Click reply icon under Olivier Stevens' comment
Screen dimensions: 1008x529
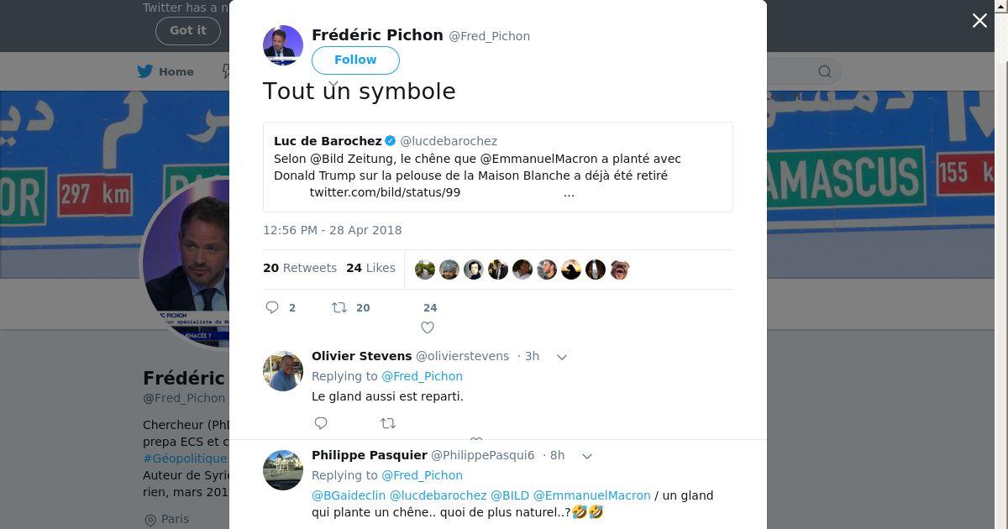click(x=321, y=423)
